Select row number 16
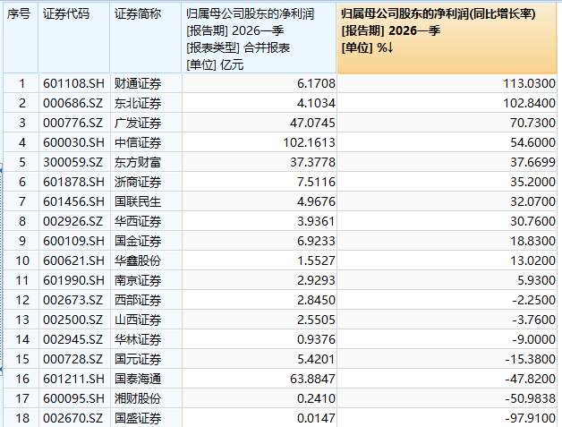Screen dimensions: 562x427 (x=21, y=379)
